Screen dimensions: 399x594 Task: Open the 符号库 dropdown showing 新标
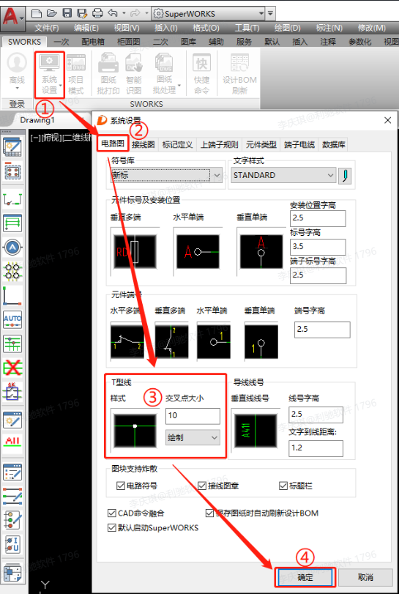tap(167, 175)
